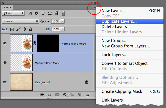
Task: Create new fill or adjustment layer
Action: tap(65, 95)
